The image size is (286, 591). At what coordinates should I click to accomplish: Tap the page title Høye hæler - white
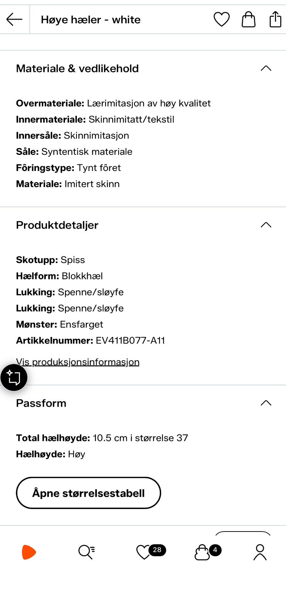click(91, 20)
